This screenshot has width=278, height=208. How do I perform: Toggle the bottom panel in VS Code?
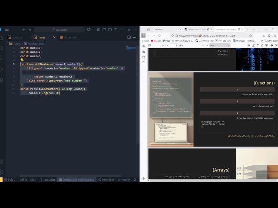(x=110, y=30)
